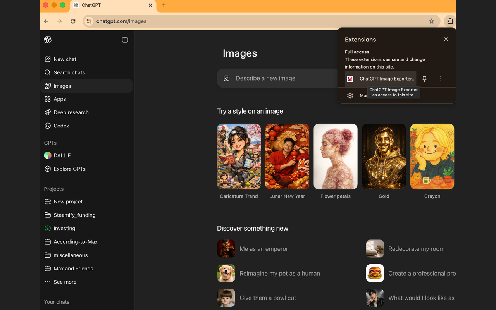Open the According-to-Max project
The image size is (496, 310).
click(86, 242)
